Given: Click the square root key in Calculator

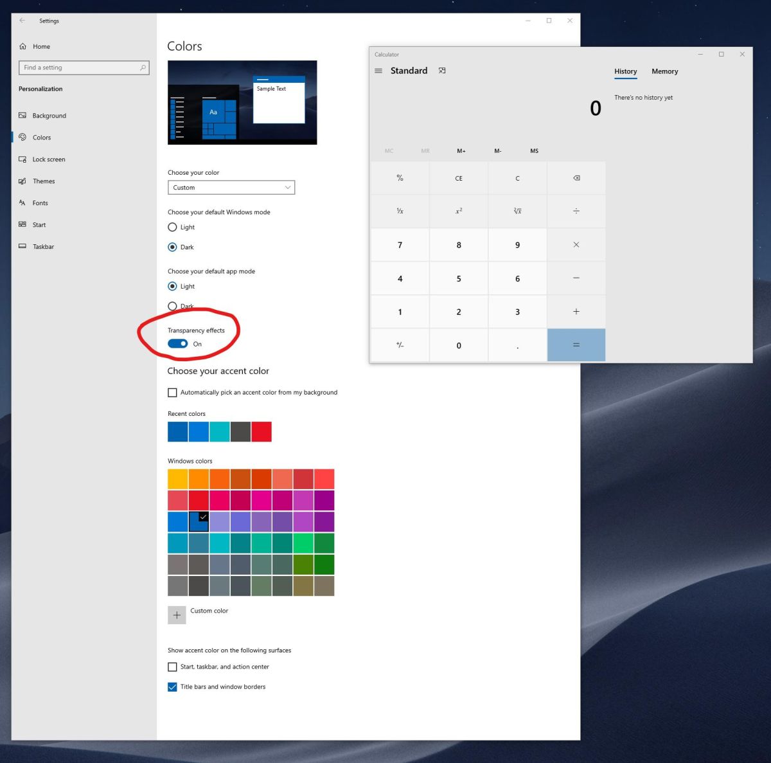Looking at the screenshot, I should (517, 211).
